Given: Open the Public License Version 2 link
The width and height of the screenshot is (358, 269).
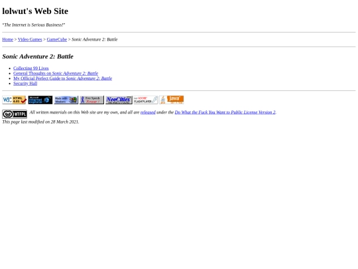Looking at the screenshot, I should click(x=225, y=112).
